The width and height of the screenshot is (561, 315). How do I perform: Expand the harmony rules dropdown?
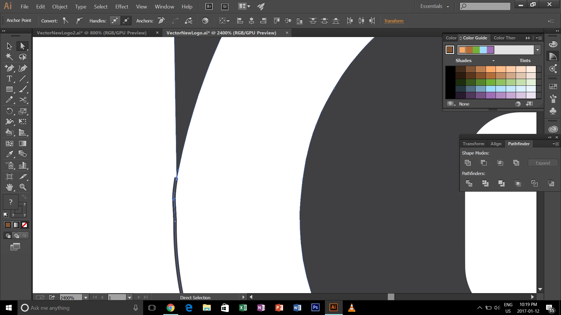(538, 50)
